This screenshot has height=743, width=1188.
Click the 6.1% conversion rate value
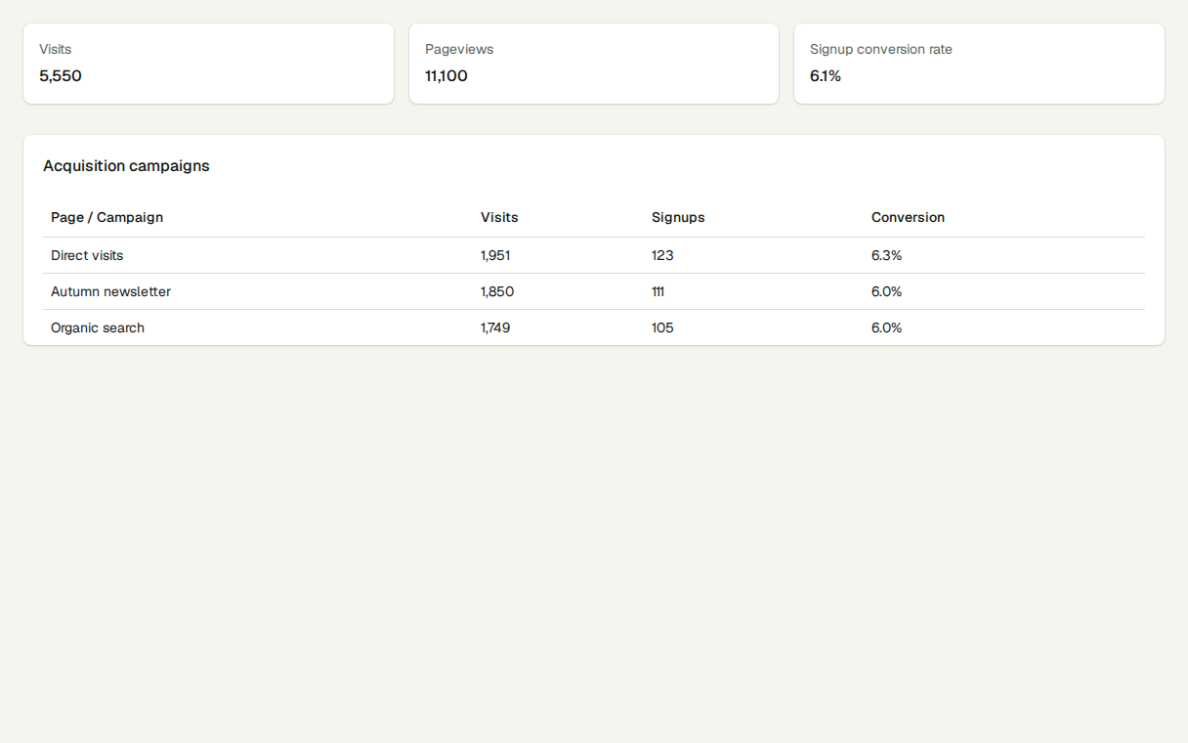point(826,76)
